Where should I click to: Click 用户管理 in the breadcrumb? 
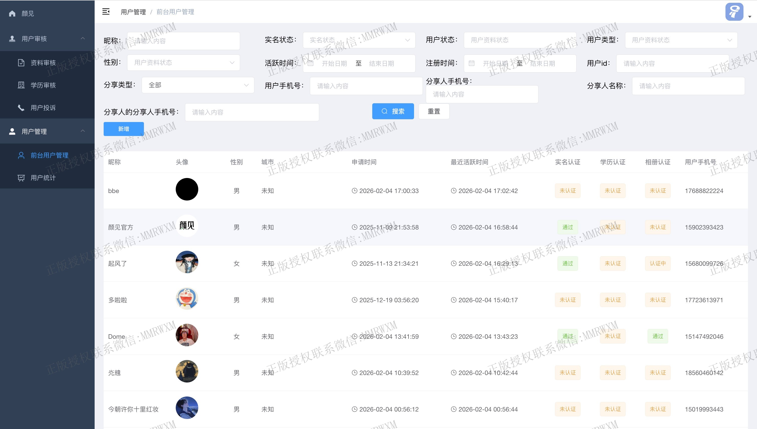133,12
